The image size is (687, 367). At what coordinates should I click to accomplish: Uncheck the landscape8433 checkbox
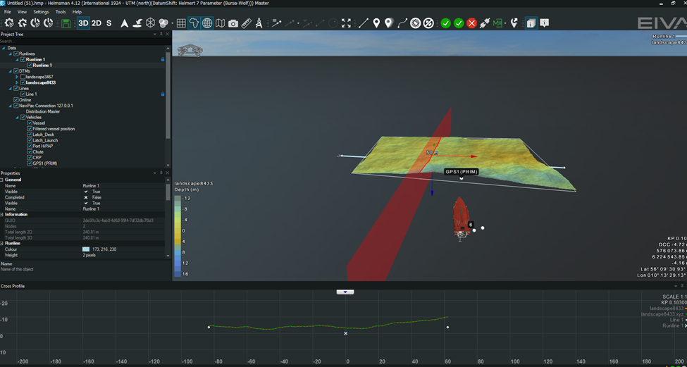coord(23,82)
